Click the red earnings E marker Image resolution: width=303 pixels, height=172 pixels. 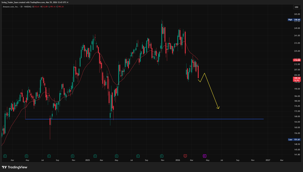185,156
